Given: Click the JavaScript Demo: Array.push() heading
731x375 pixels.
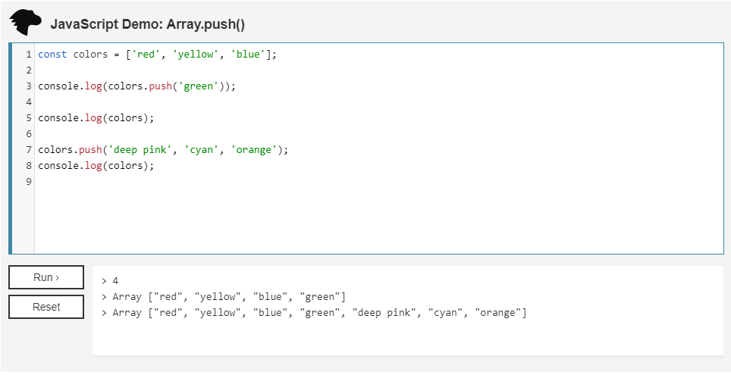Looking at the screenshot, I should (x=148, y=24).
